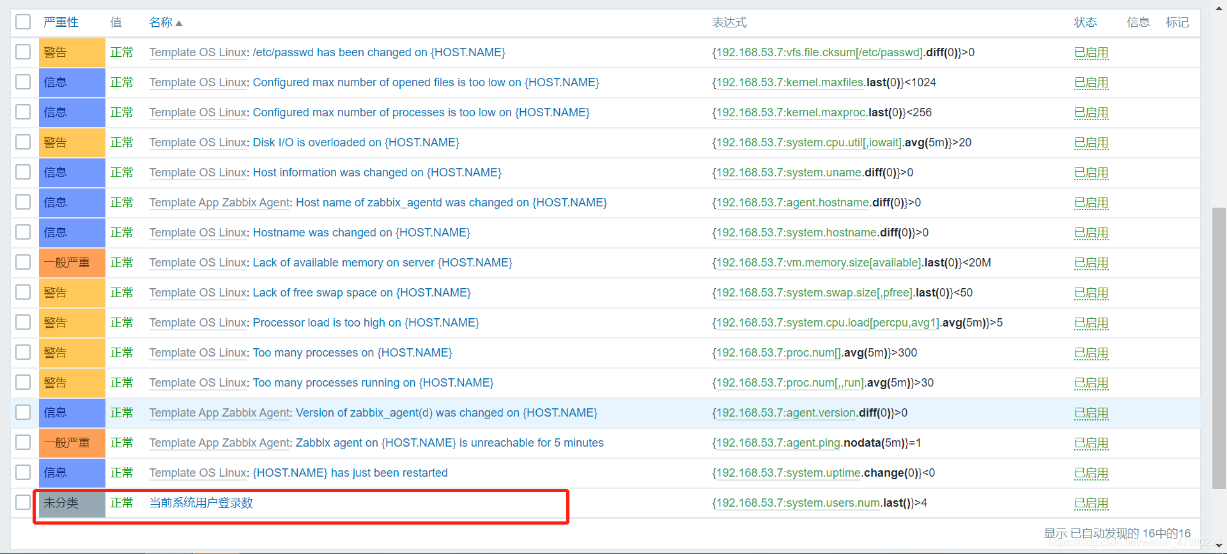Open agent.hostname item expression link
This screenshot has width=1227, height=554.
(x=793, y=203)
